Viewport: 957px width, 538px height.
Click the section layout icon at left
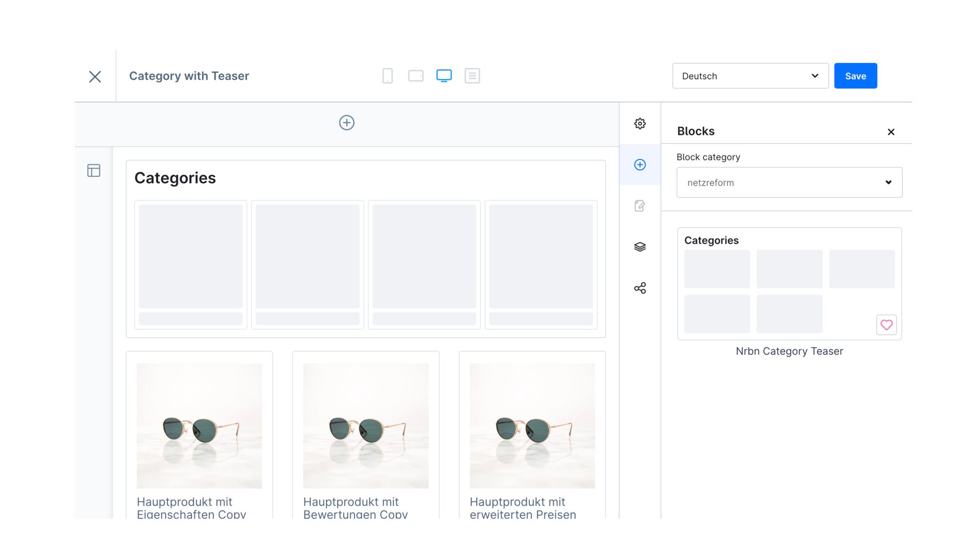point(94,170)
